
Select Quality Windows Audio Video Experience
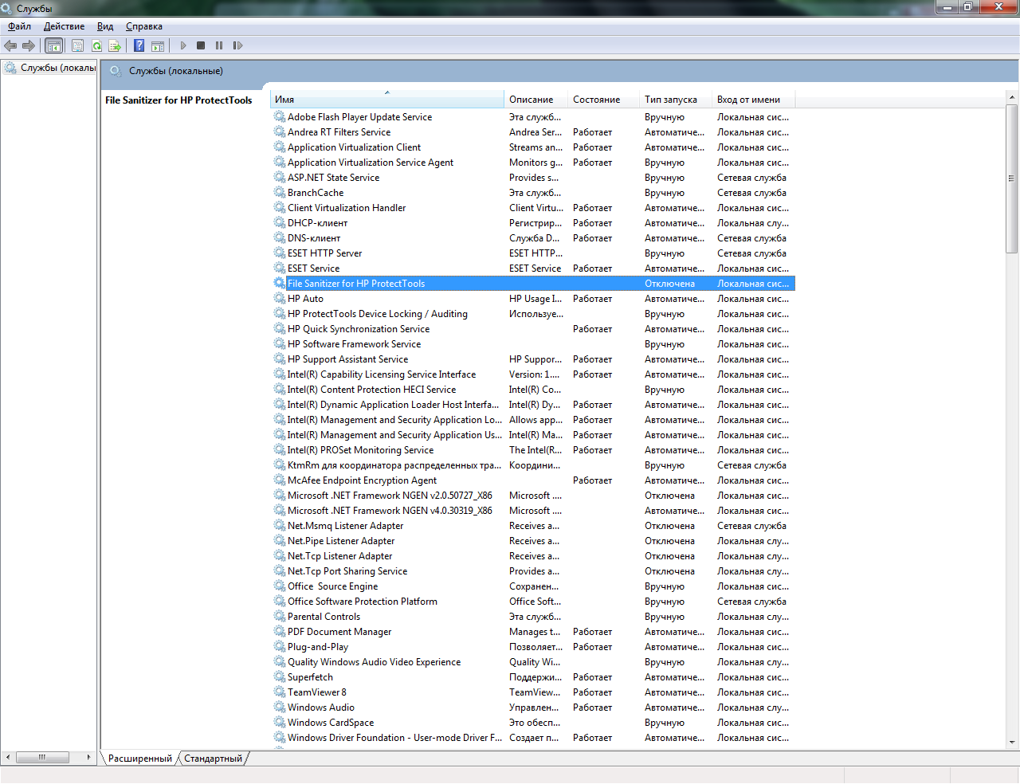pos(533,662)
